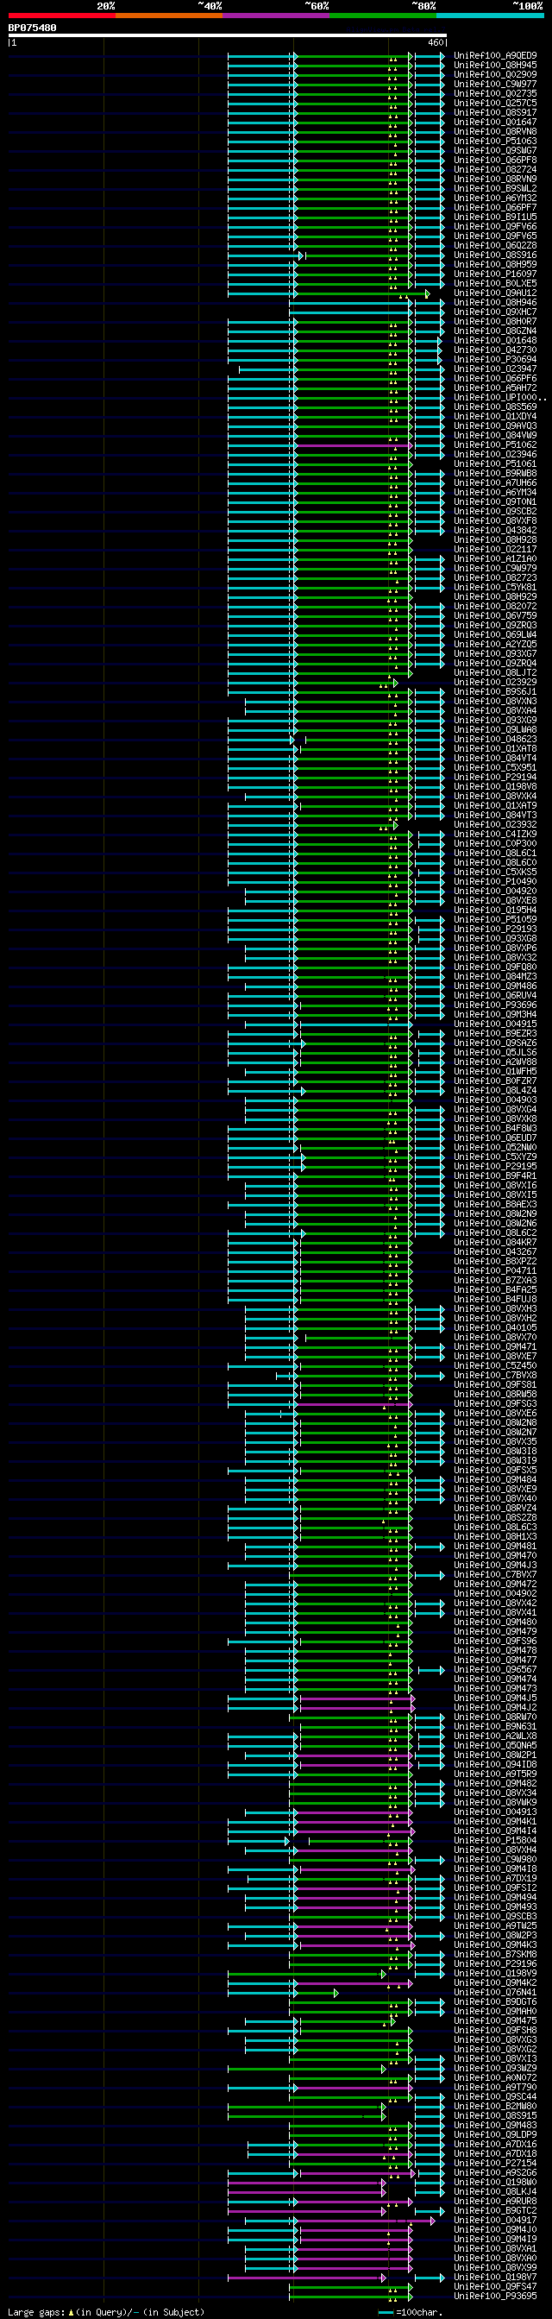Viewport: 552px width, 2319px height.
Task: Select hit label UniRef100_Q257C5
Action: coord(495,104)
